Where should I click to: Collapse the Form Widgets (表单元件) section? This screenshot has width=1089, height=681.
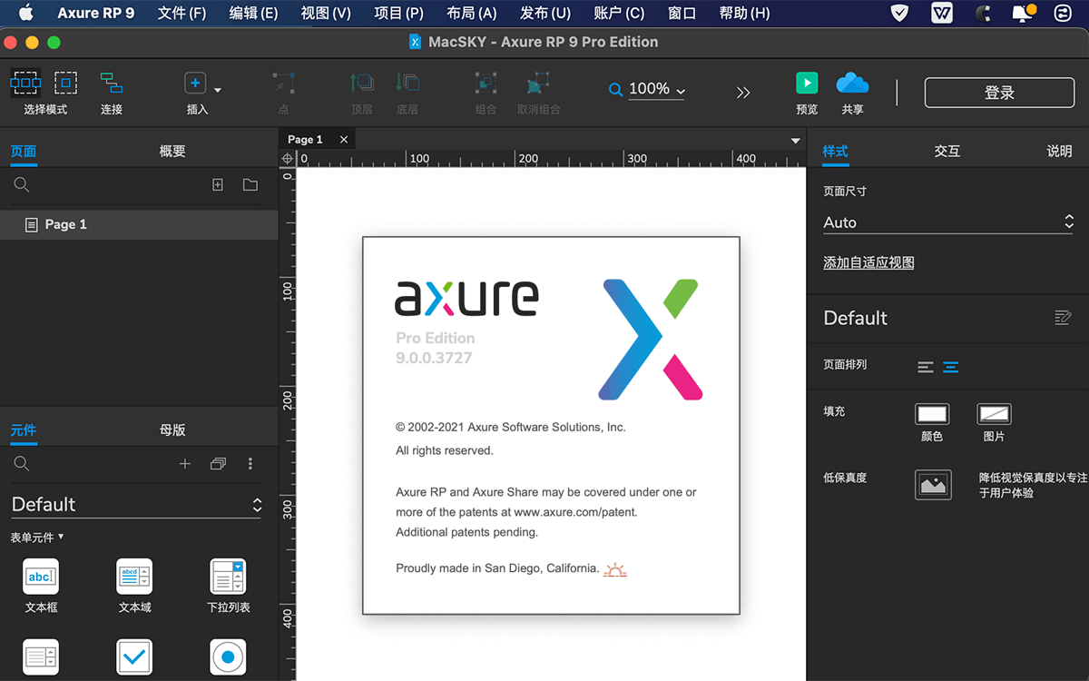pos(37,538)
